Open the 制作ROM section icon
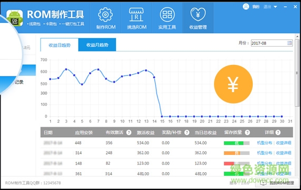Image resolution: width=301 pixels, height=190 pixels. [105, 15]
